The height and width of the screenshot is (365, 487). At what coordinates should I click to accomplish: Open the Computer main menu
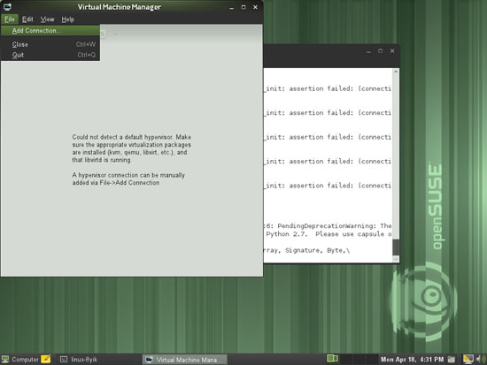(x=20, y=360)
